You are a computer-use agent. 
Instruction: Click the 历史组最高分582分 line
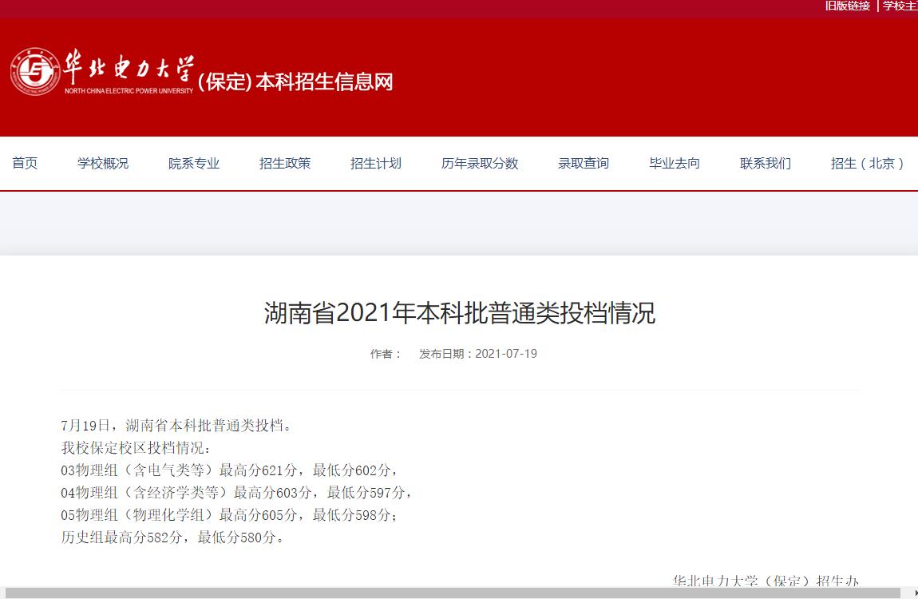[172, 537]
